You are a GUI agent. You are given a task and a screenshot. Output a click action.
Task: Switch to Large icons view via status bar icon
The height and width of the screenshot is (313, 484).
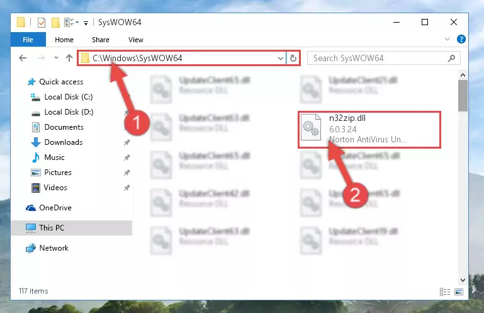click(x=459, y=292)
